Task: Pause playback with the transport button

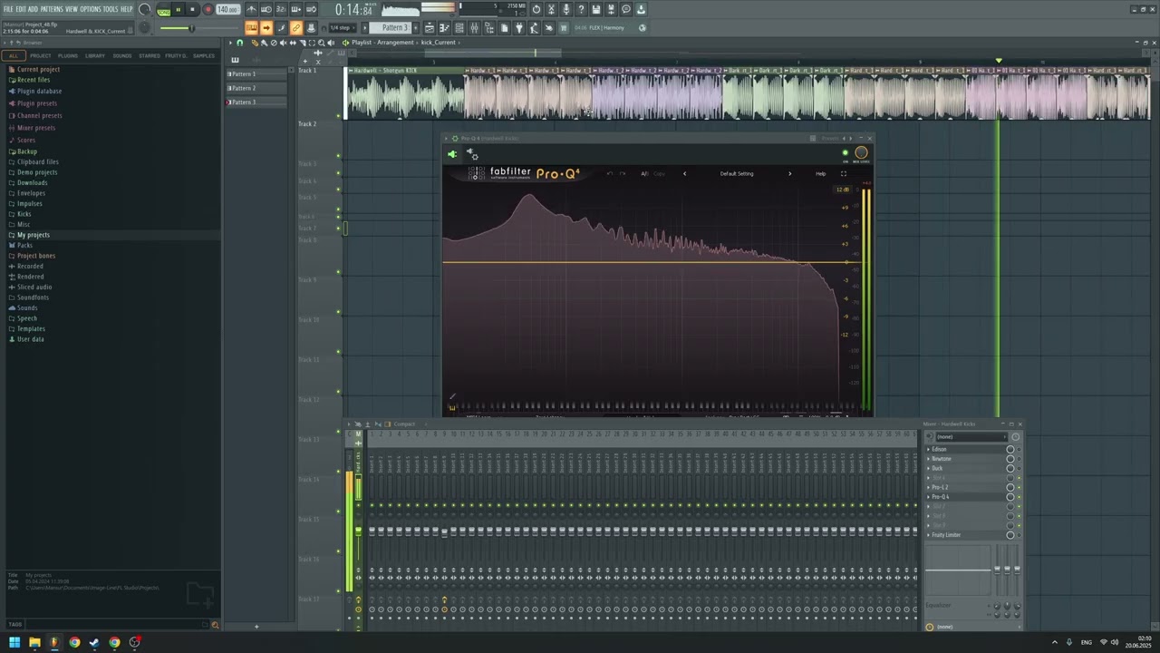Action: point(179,10)
